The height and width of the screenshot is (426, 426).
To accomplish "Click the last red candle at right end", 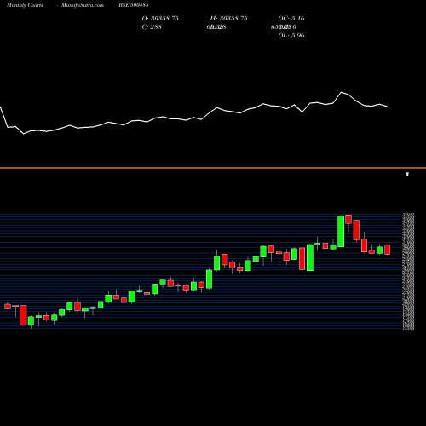I will click(388, 250).
